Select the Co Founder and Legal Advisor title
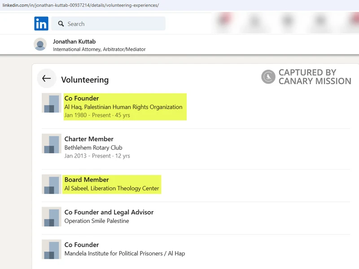The height and width of the screenshot is (269, 359). point(109,212)
